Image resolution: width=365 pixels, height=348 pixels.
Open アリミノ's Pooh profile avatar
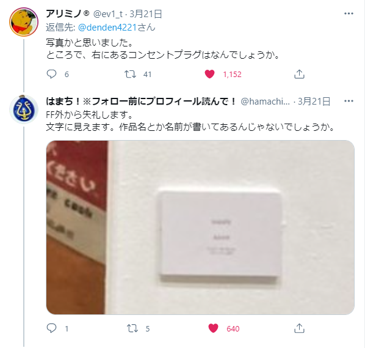[x=24, y=22]
